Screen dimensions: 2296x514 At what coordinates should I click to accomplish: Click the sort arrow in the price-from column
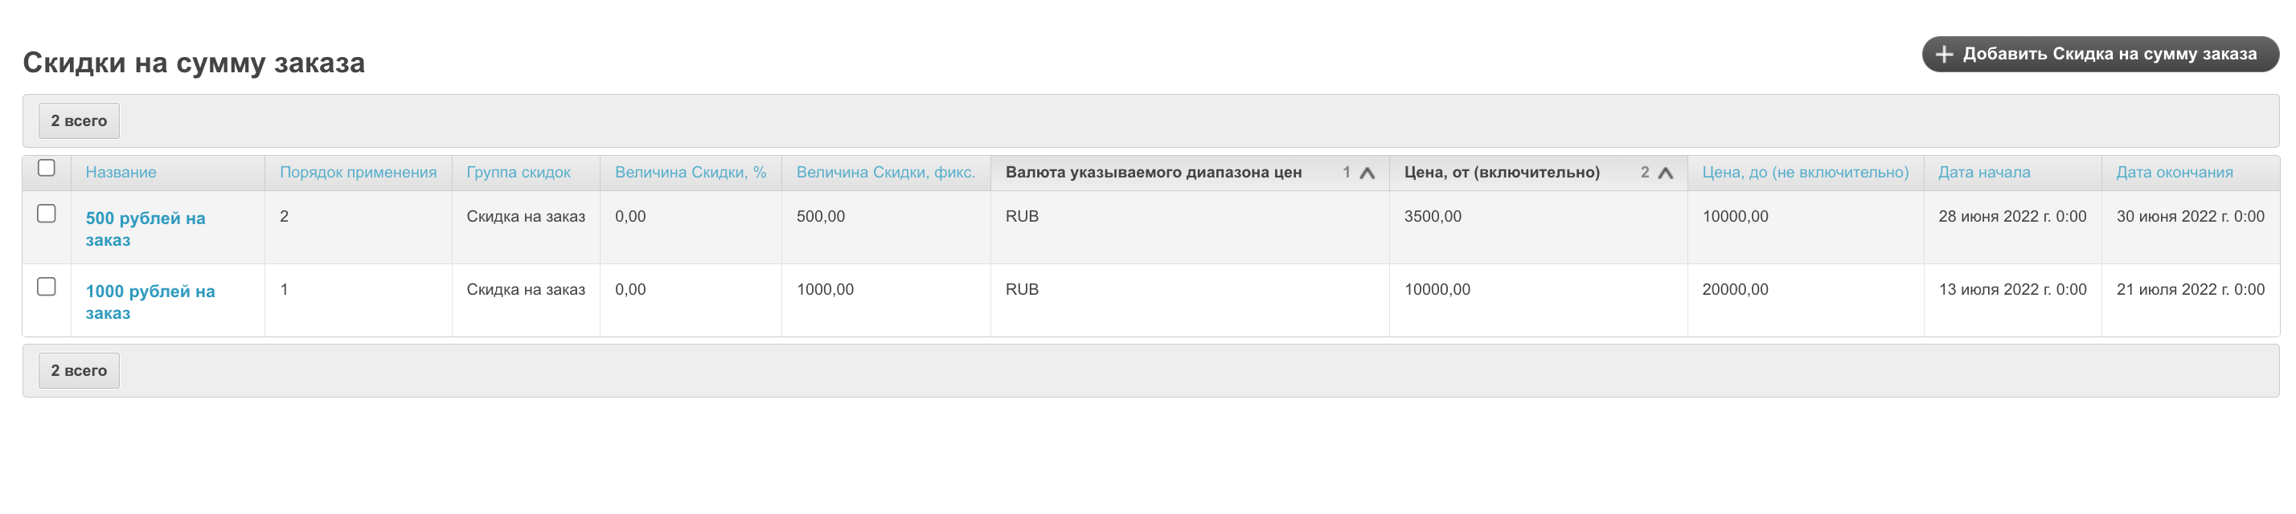(x=1664, y=173)
